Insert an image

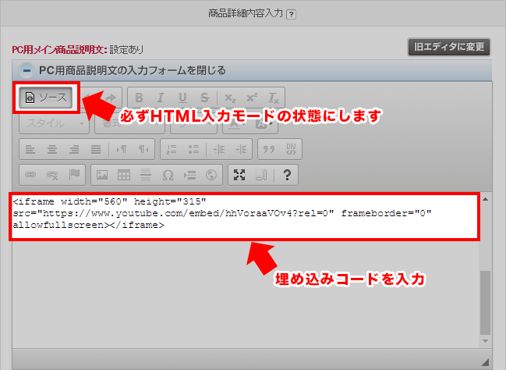[x=102, y=175]
